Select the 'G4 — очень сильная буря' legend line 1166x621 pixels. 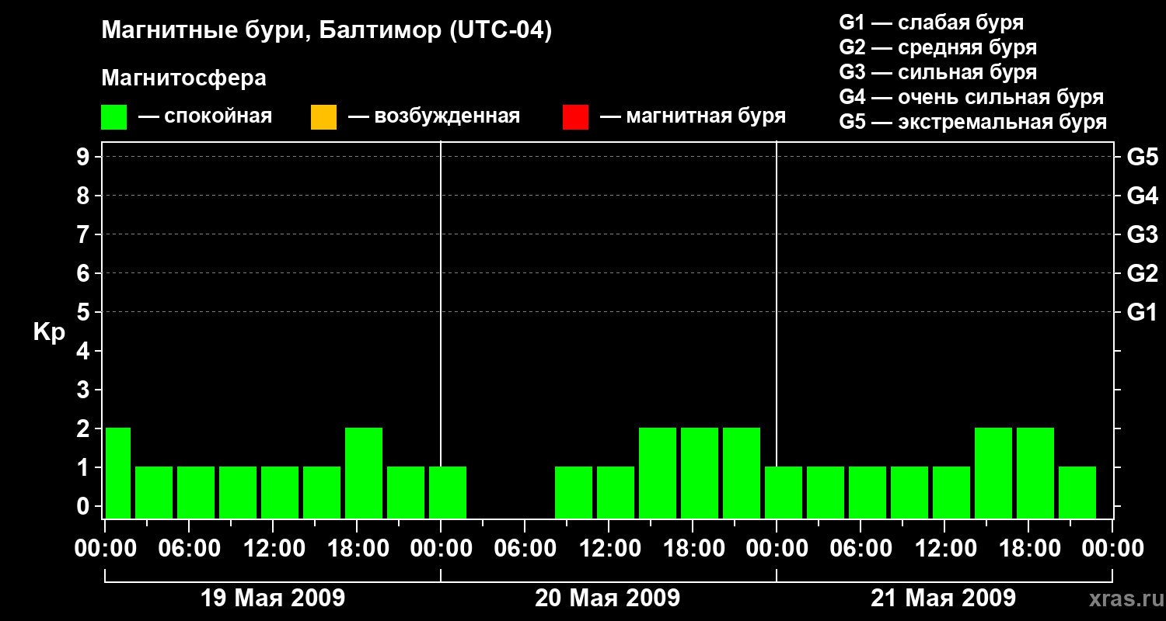coord(971,97)
